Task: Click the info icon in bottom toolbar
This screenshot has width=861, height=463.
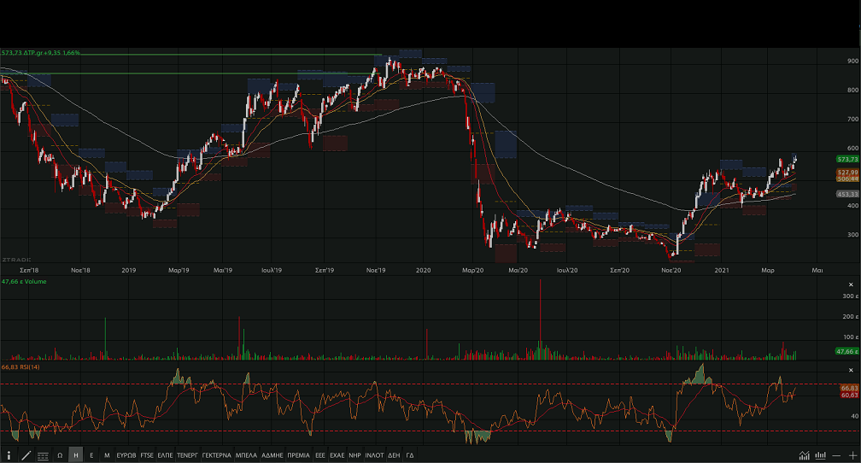Action: (x=9, y=455)
